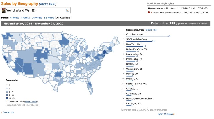
Task: Open the book title dropdown arrow
Action: pyautogui.click(x=68, y=10)
